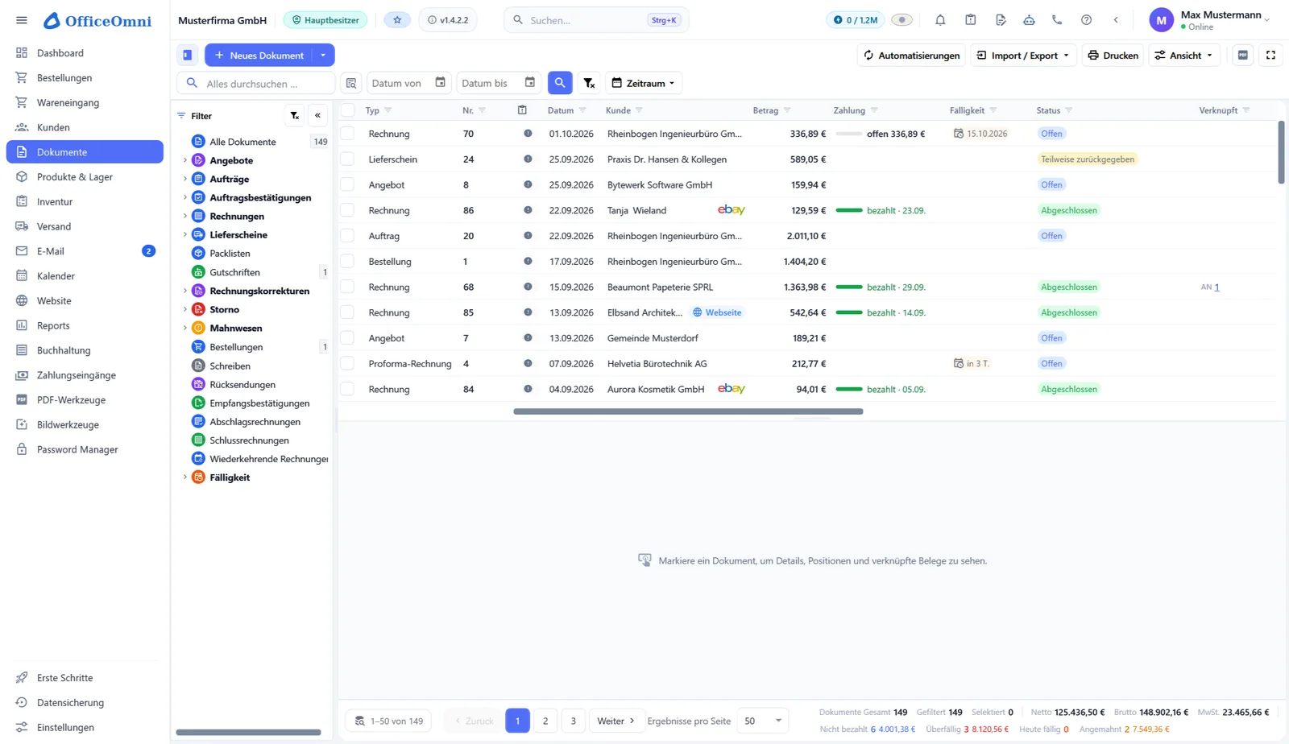
Task: Click the horizontal table scrollbar
Action: coord(688,411)
